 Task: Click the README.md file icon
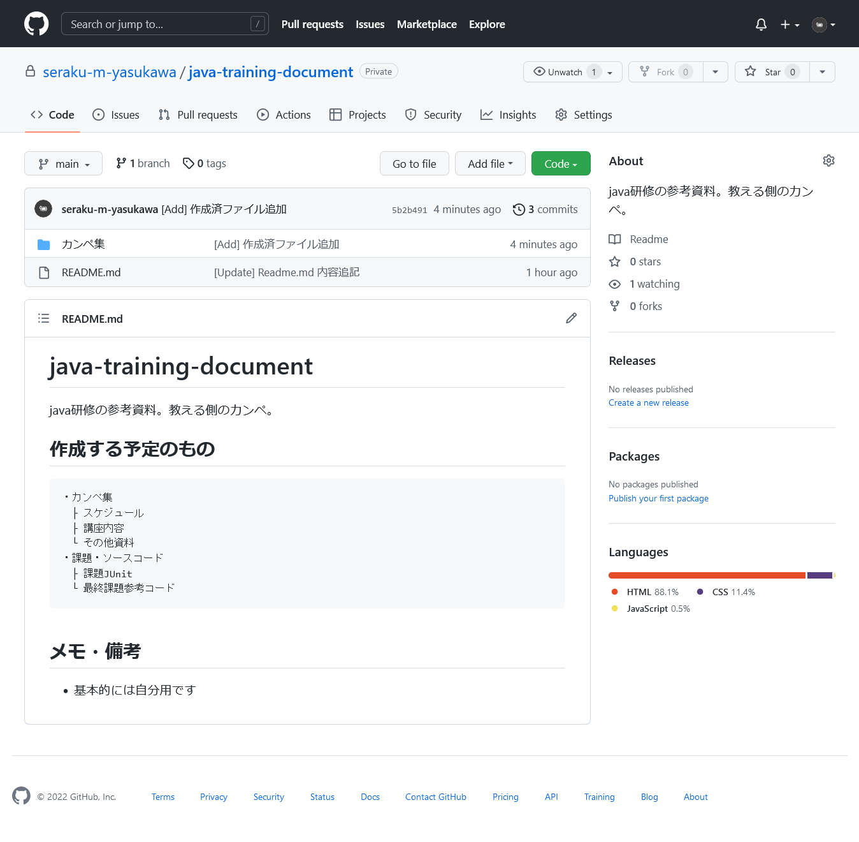pos(44,272)
